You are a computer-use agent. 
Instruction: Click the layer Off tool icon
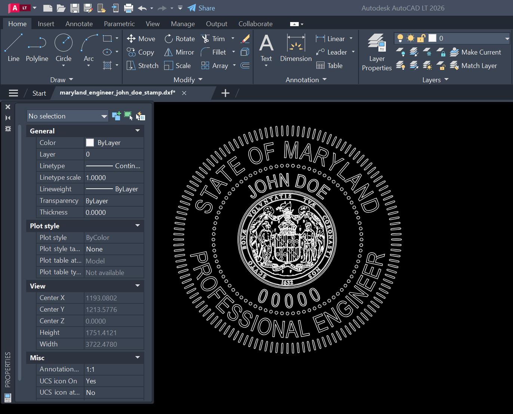coord(400,52)
